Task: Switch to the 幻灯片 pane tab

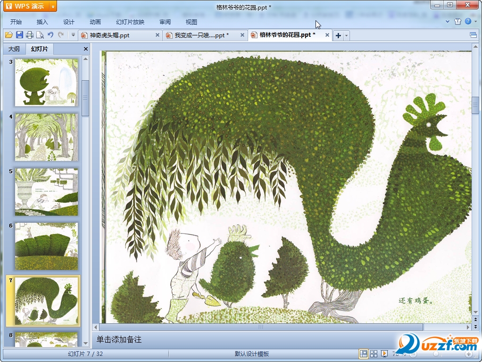Action: click(x=39, y=49)
